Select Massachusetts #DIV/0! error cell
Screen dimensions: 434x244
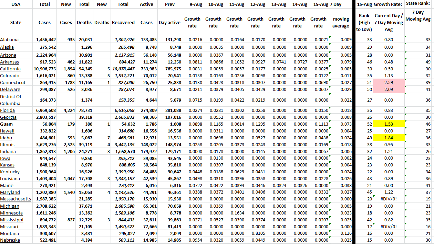pyautogui.click(x=389, y=199)
